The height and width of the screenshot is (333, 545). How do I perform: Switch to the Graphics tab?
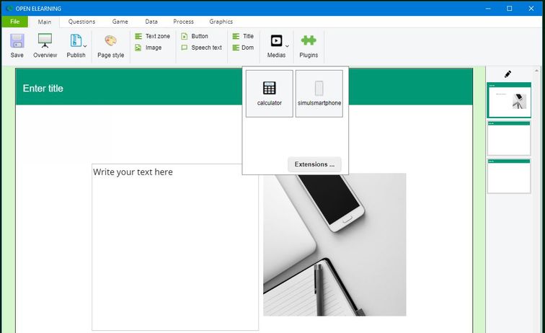pos(221,22)
